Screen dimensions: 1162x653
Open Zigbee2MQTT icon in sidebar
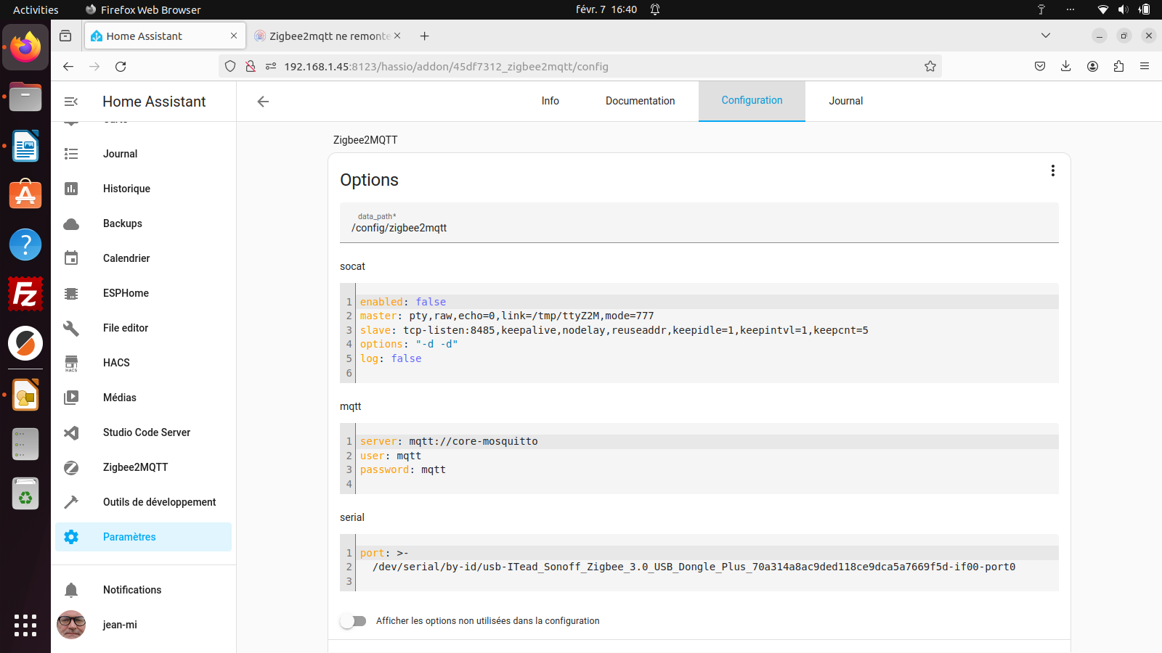click(x=71, y=467)
